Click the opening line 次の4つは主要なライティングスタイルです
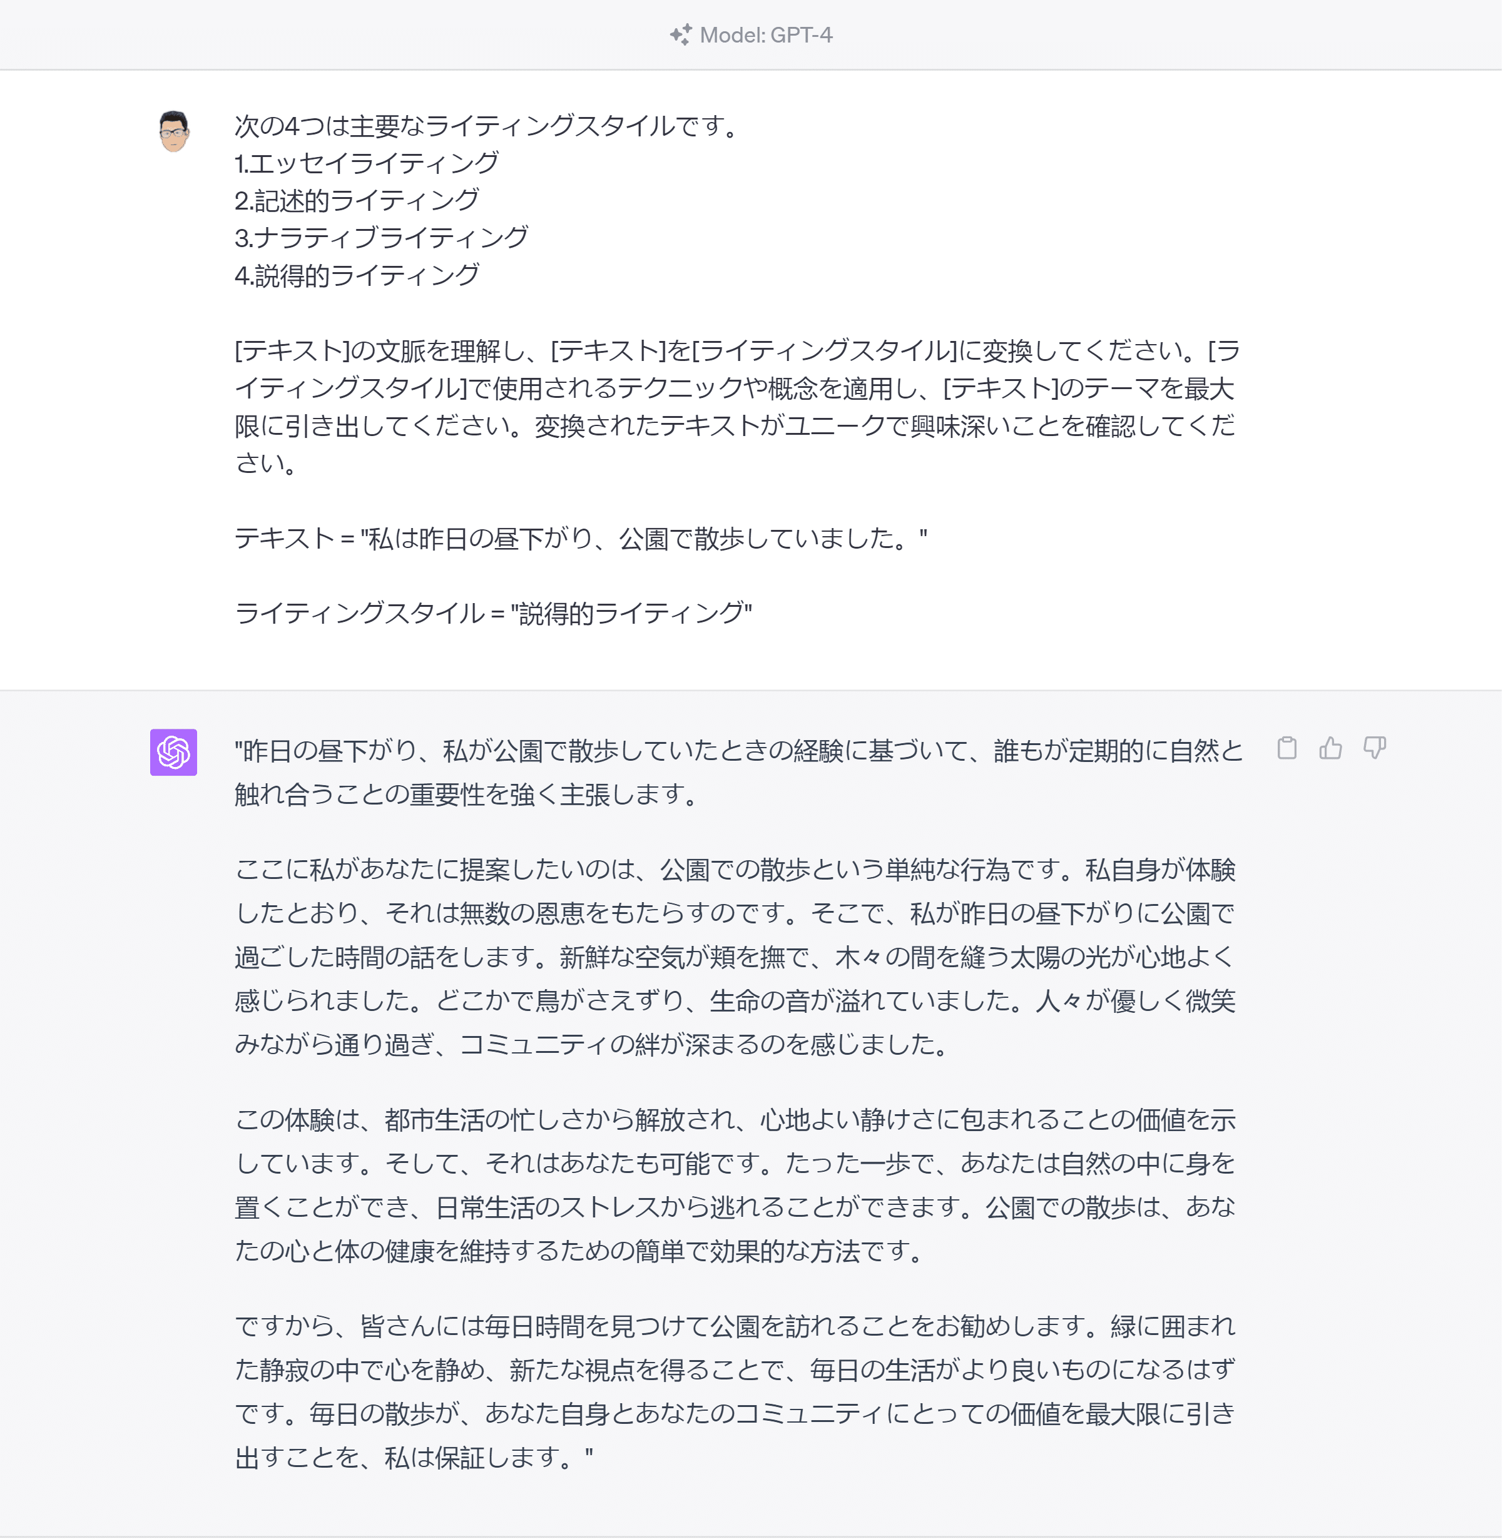 coord(486,126)
